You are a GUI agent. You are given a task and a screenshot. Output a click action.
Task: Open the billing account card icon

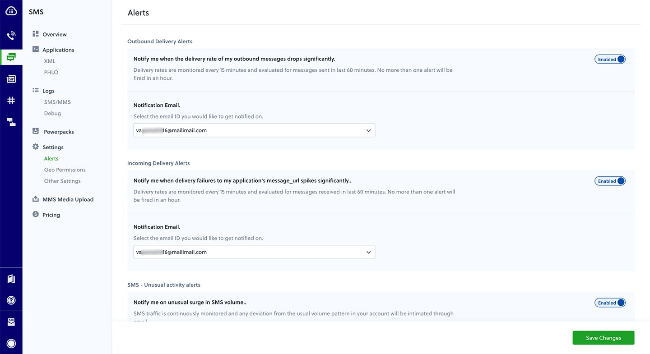pyautogui.click(x=11, y=322)
